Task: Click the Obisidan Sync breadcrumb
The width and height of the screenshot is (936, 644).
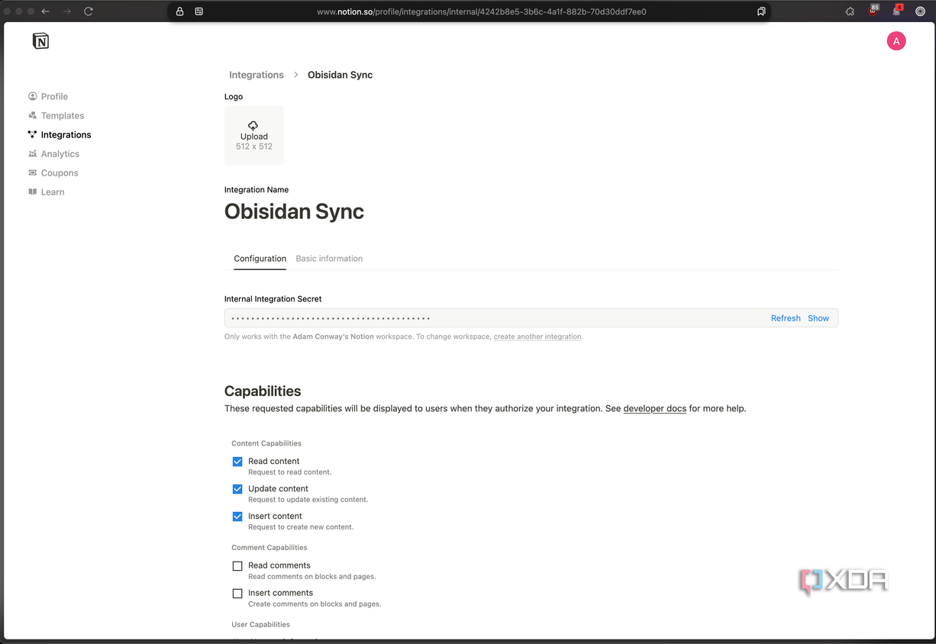Action: tap(341, 75)
